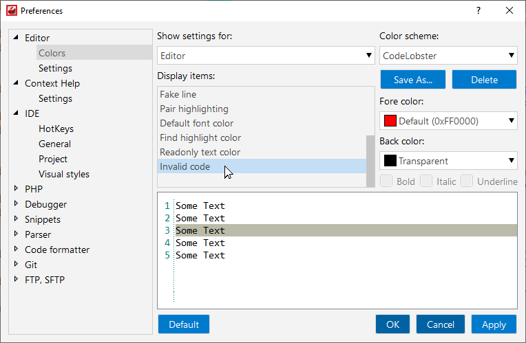This screenshot has width=526, height=343.
Task: Open the Visual styles preferences page
Action: (x=64, y=174)
